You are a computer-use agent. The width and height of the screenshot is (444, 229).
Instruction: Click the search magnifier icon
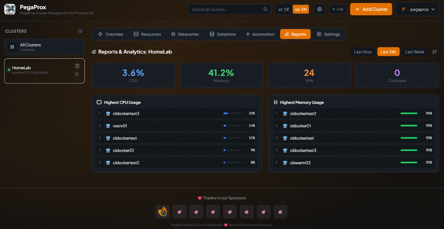tap(266, 9)
